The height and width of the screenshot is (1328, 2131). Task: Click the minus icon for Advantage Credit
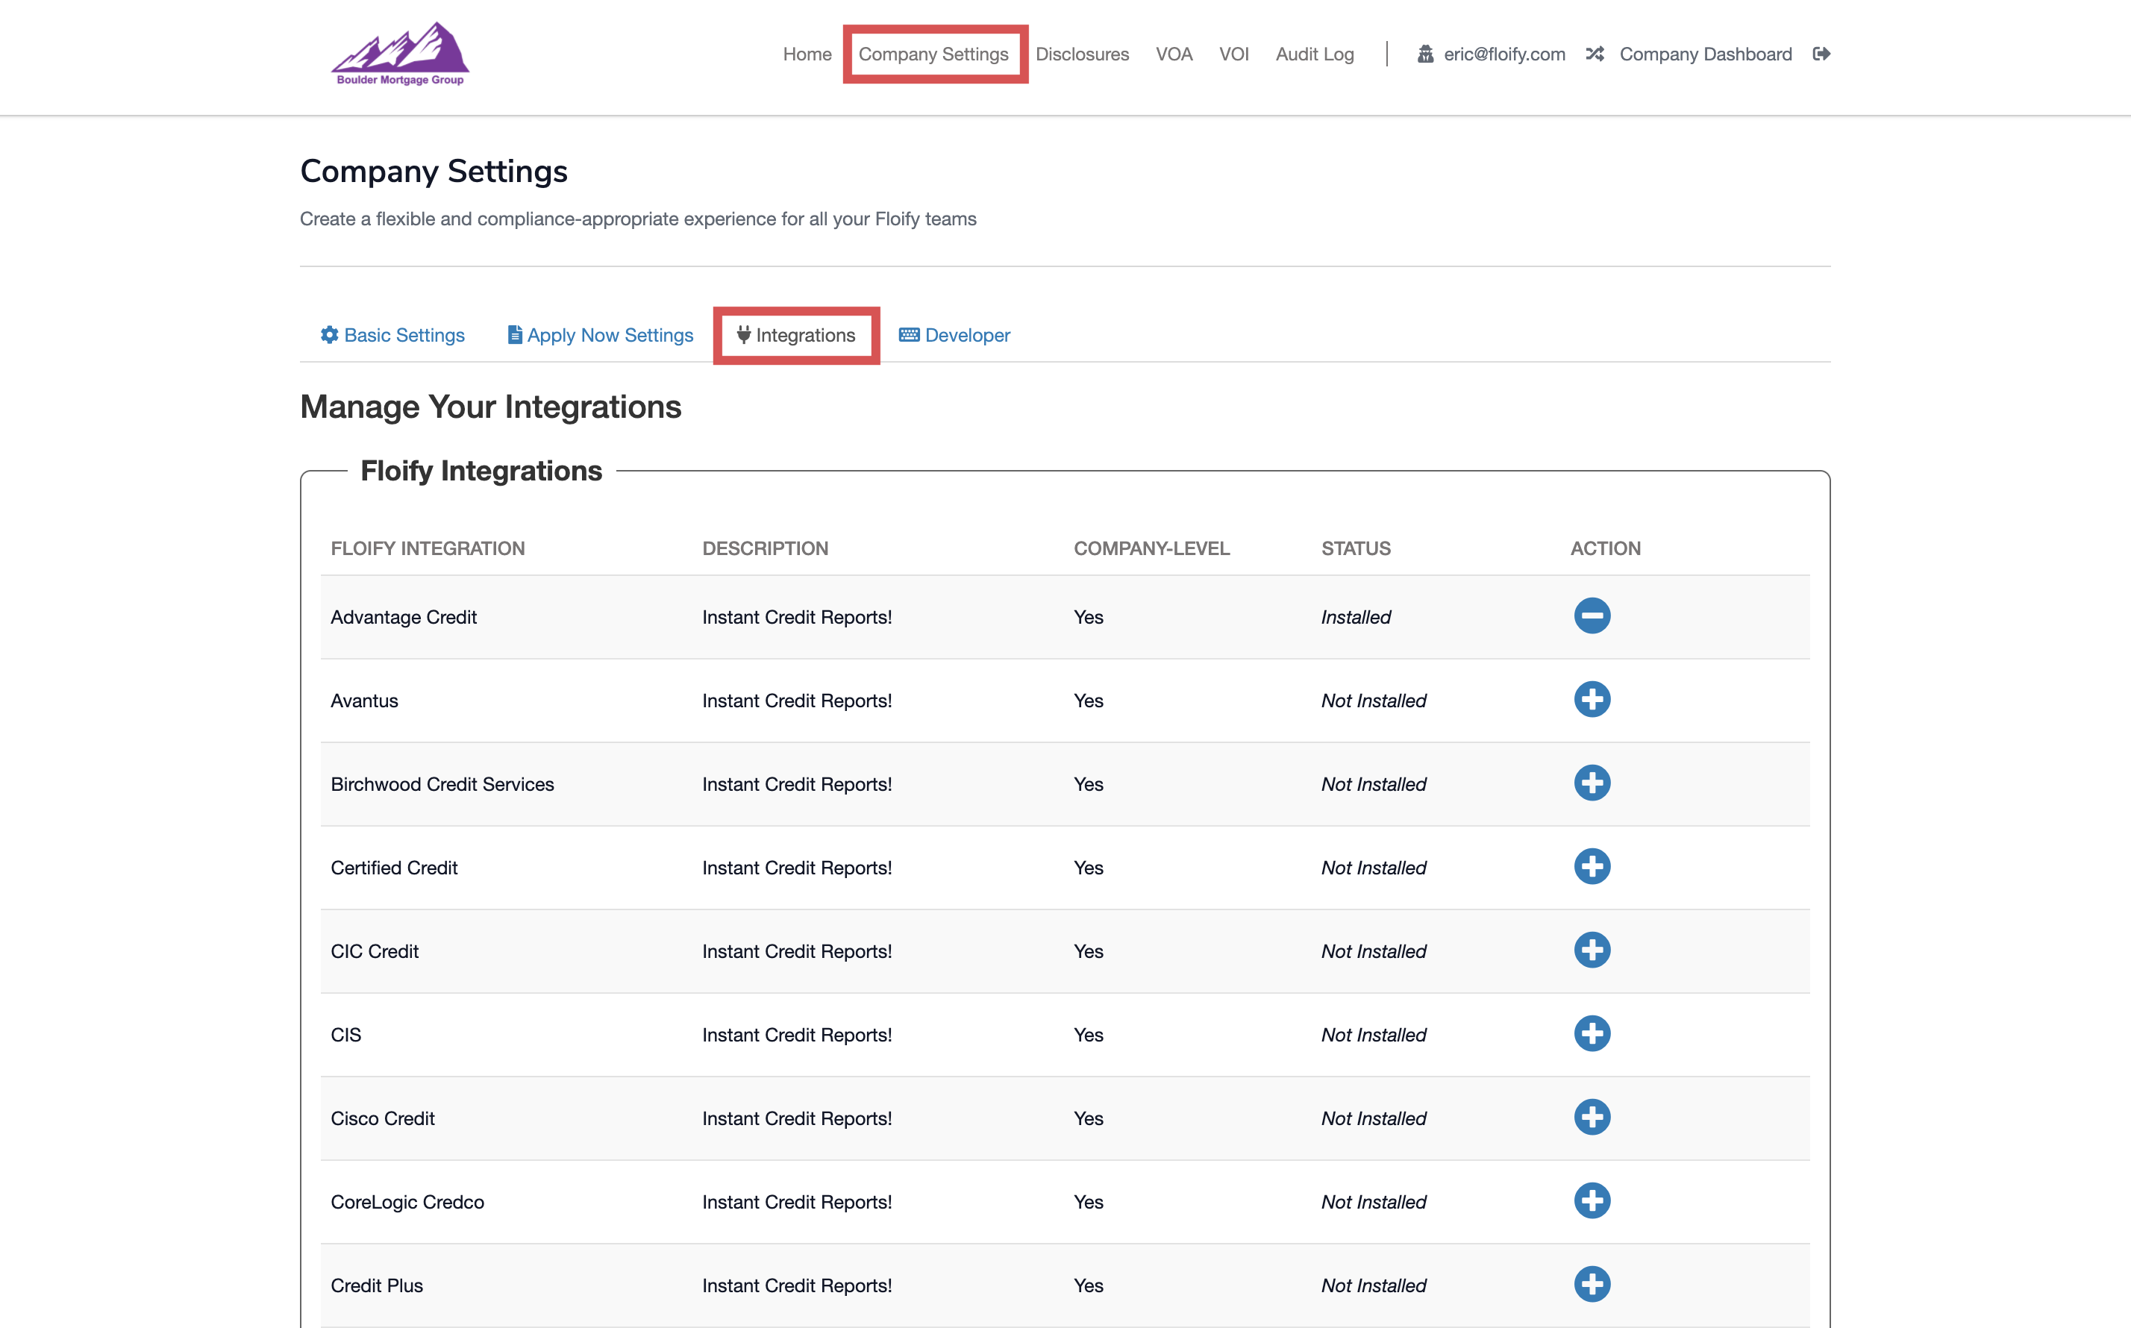point(1592,616)
